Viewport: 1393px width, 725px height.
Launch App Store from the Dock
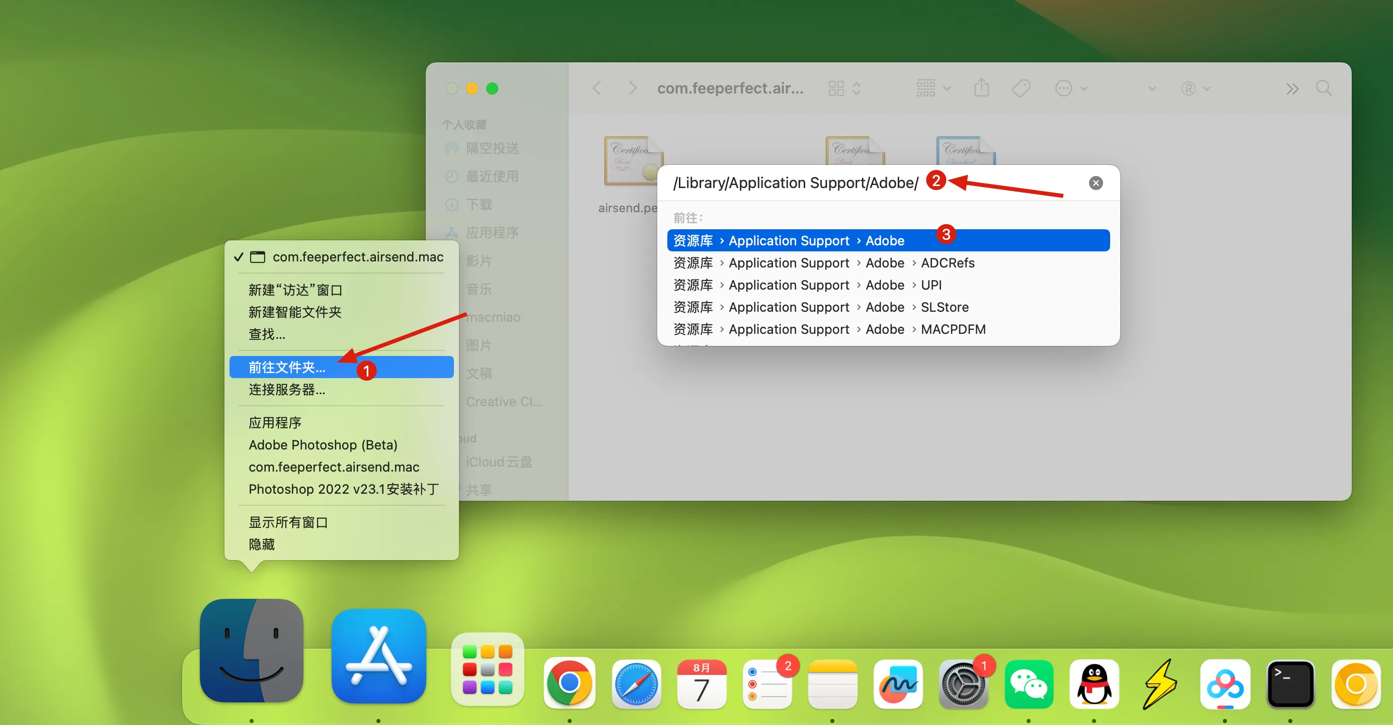378,656
